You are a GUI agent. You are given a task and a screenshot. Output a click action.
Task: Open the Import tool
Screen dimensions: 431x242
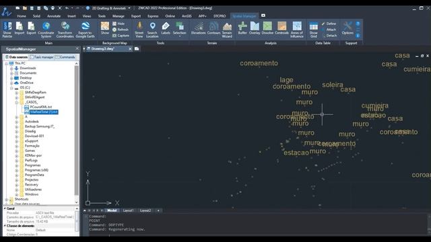point(20,28)
